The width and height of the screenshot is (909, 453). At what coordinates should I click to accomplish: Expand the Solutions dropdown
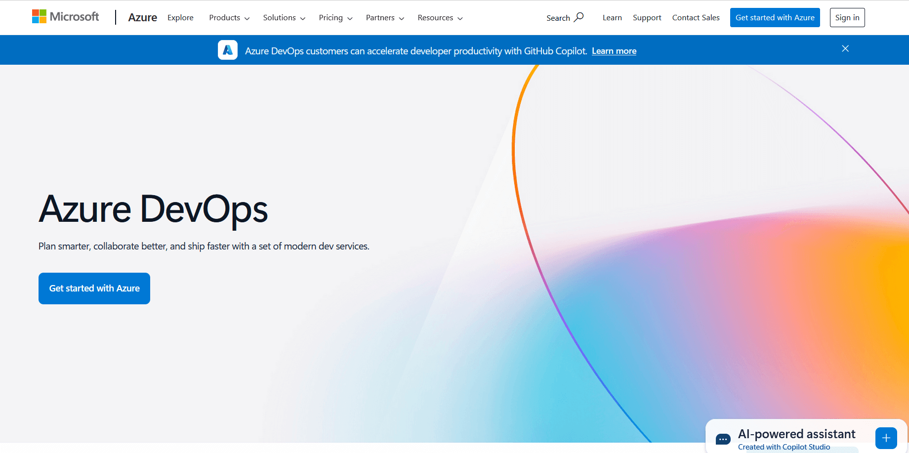(284, 17)
